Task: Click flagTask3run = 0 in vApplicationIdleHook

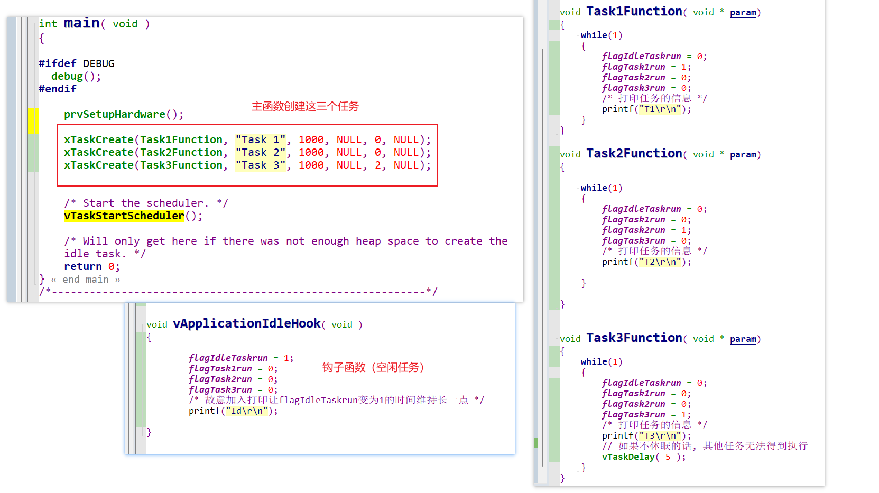Action: (x=233, y=389)
